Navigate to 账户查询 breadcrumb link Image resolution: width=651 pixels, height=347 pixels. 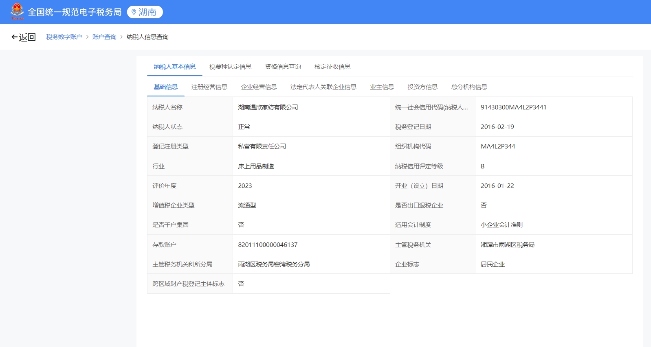(x=104, y=37)
